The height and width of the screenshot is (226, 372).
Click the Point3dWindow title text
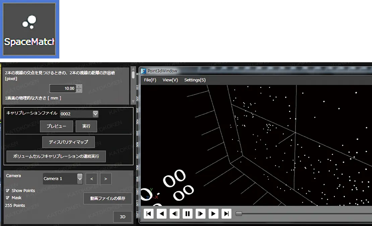click(162, 71)
